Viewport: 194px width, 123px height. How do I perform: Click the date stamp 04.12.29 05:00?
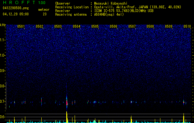16,14
